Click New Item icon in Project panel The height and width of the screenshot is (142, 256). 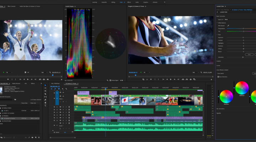pos(36,137)
